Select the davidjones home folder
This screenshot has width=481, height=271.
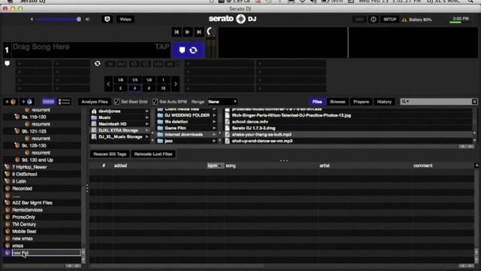[109, 111]
